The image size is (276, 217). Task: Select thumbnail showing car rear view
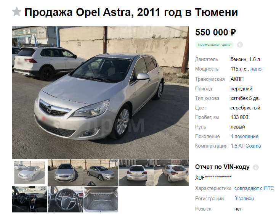tap(136, 172)
